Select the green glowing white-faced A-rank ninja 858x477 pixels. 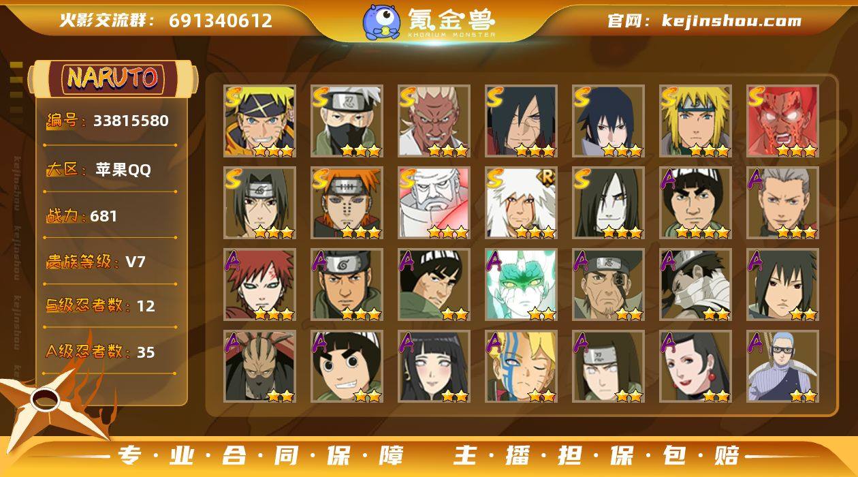[522, 285]
